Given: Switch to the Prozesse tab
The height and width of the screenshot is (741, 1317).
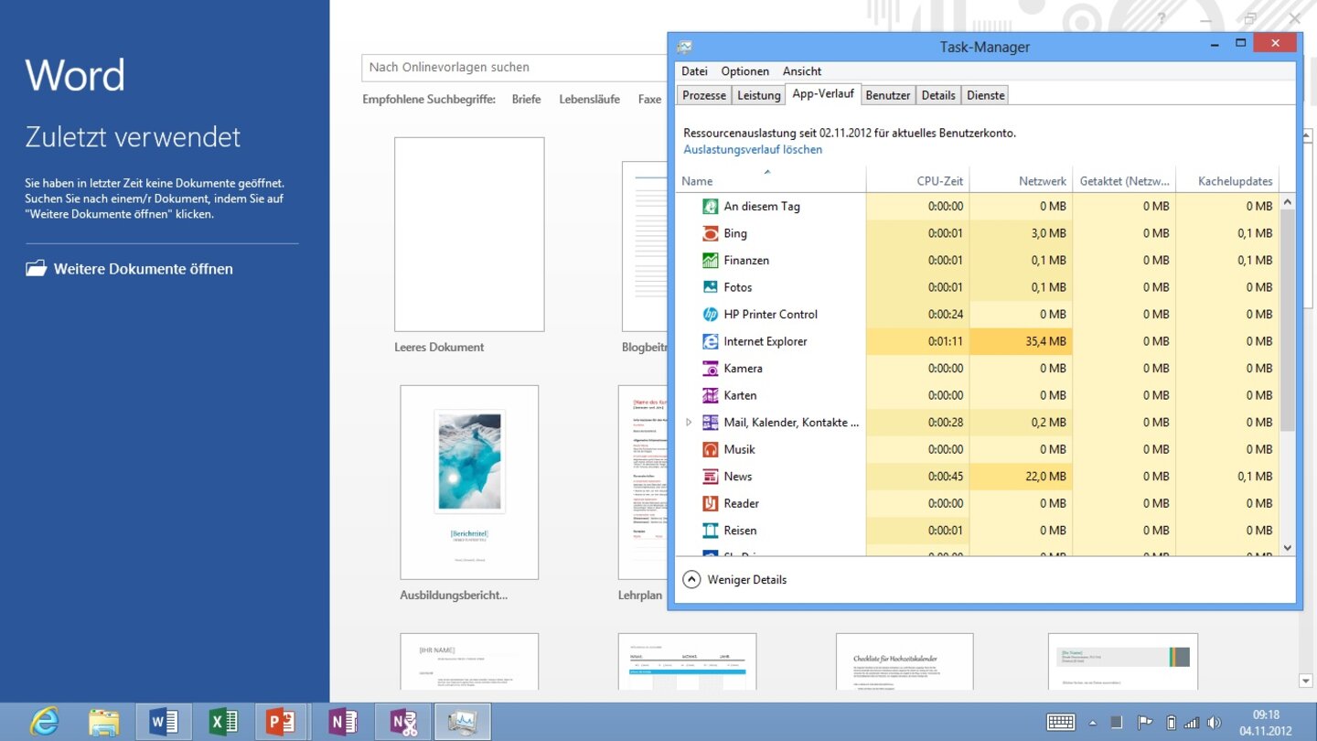Looking at the screenshot, I should pyautogui.click(x=704, y=95).
